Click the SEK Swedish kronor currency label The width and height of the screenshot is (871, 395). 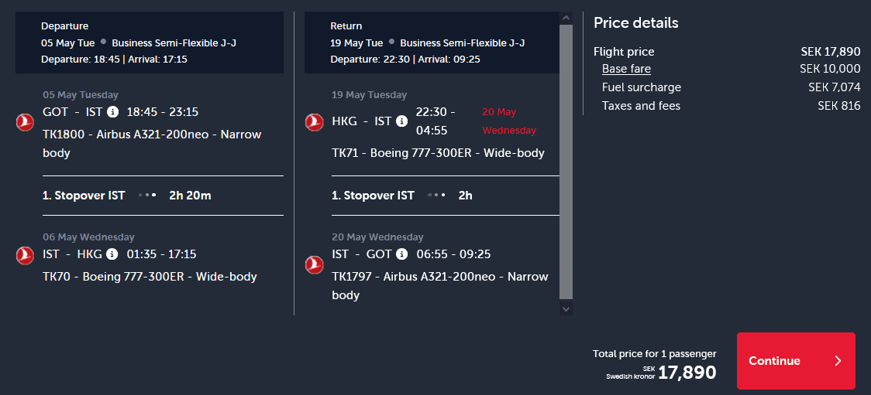pos(630,373)
